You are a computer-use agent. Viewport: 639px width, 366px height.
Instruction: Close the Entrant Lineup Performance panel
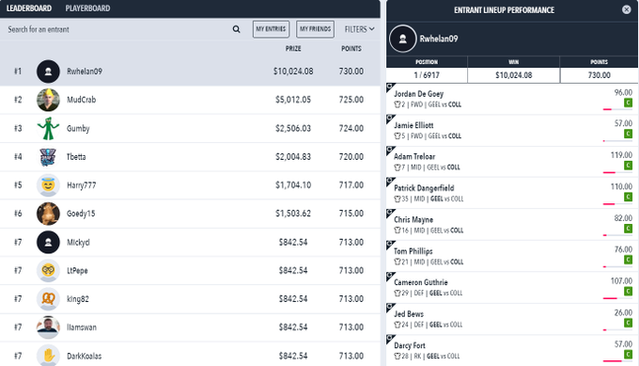(627, 9)
